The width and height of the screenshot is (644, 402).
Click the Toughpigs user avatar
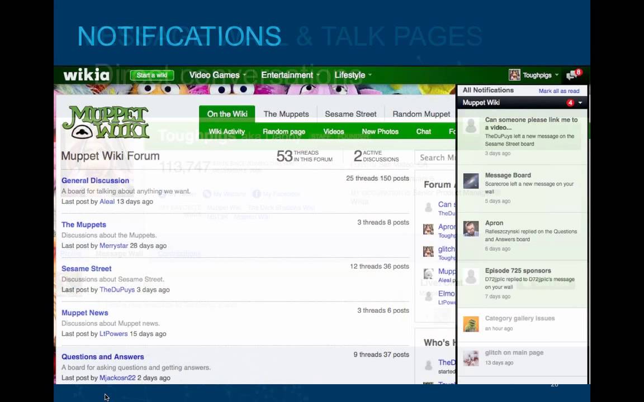coord(514,75)
